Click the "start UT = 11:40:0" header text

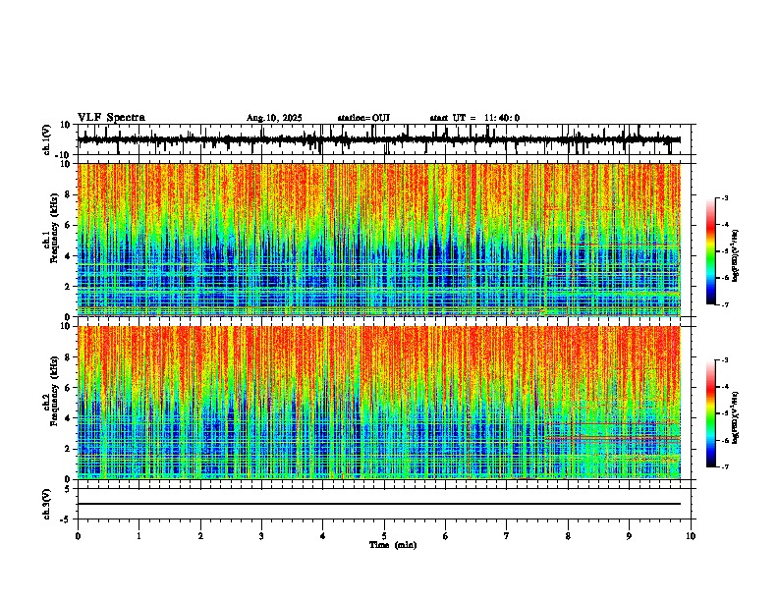pyautogui.click(x=474, y=118)
